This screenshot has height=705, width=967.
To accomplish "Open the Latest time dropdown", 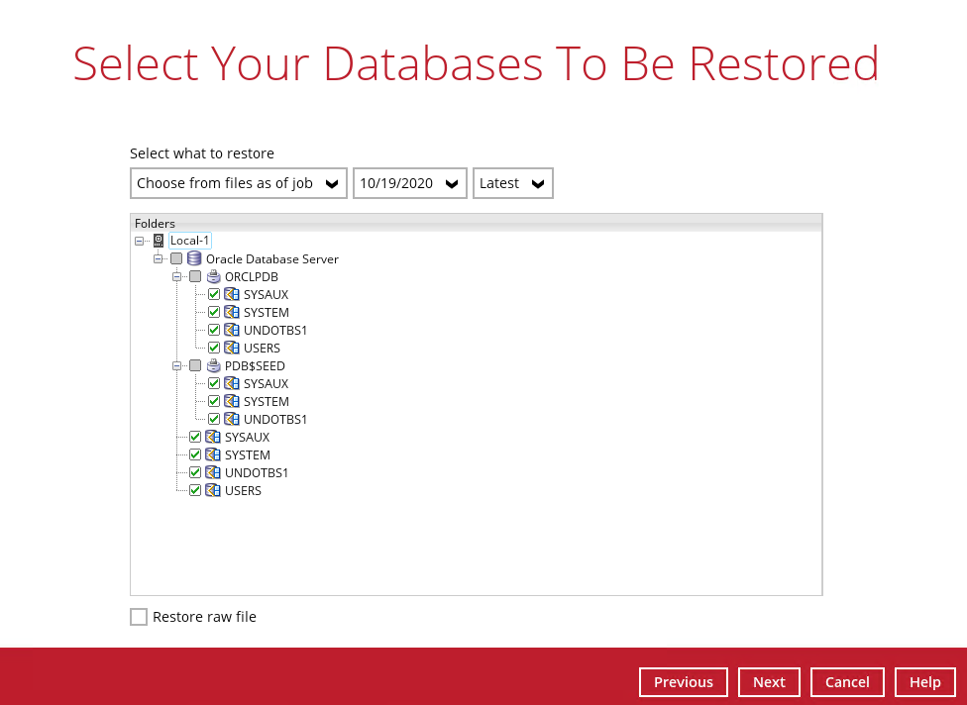I will [x=513, y=183].
